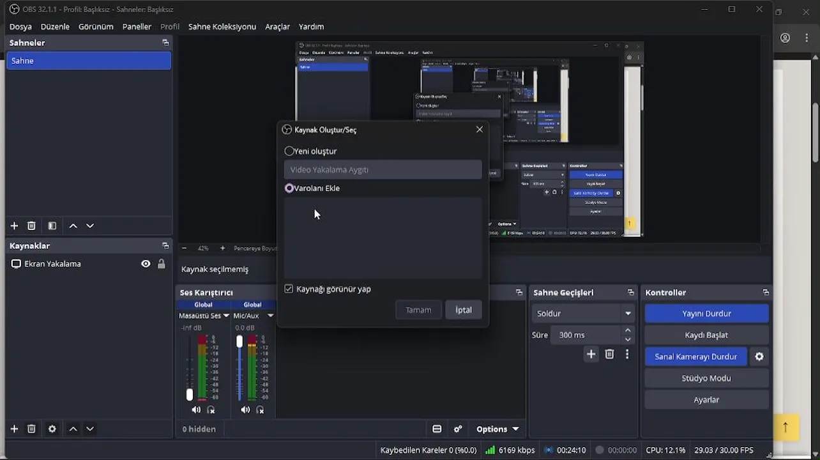
Task: Hide Ekran Yakalama source with eye icon
Action: [x=146, y=263]
